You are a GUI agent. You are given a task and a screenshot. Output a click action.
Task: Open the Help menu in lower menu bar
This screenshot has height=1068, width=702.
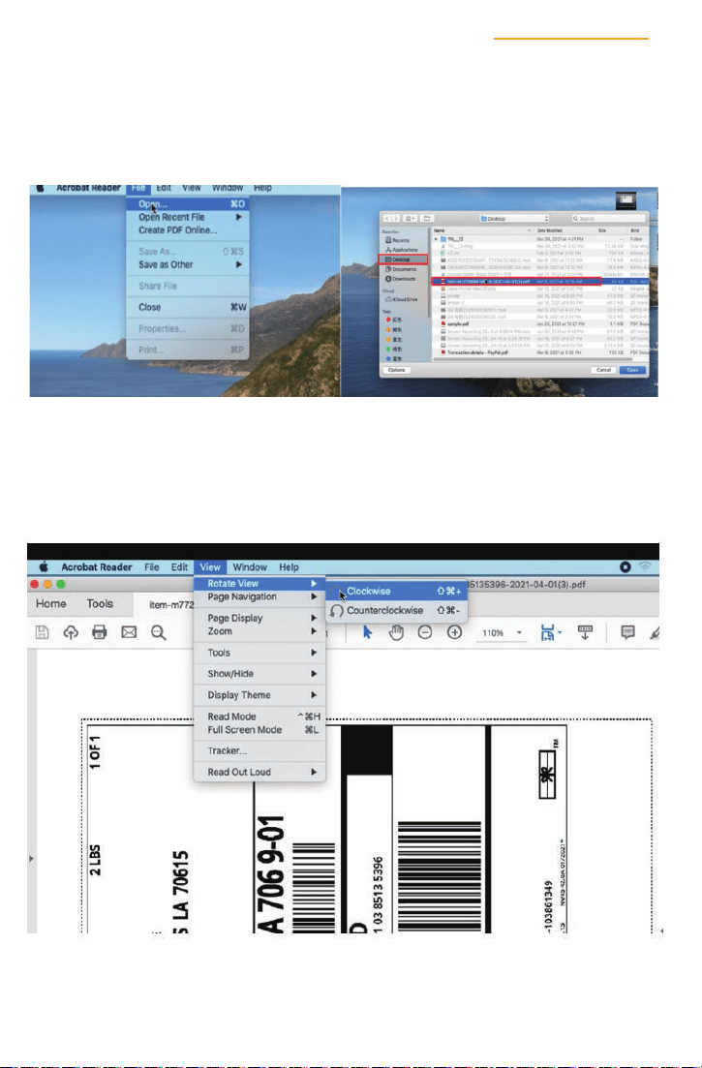(289, 566)
